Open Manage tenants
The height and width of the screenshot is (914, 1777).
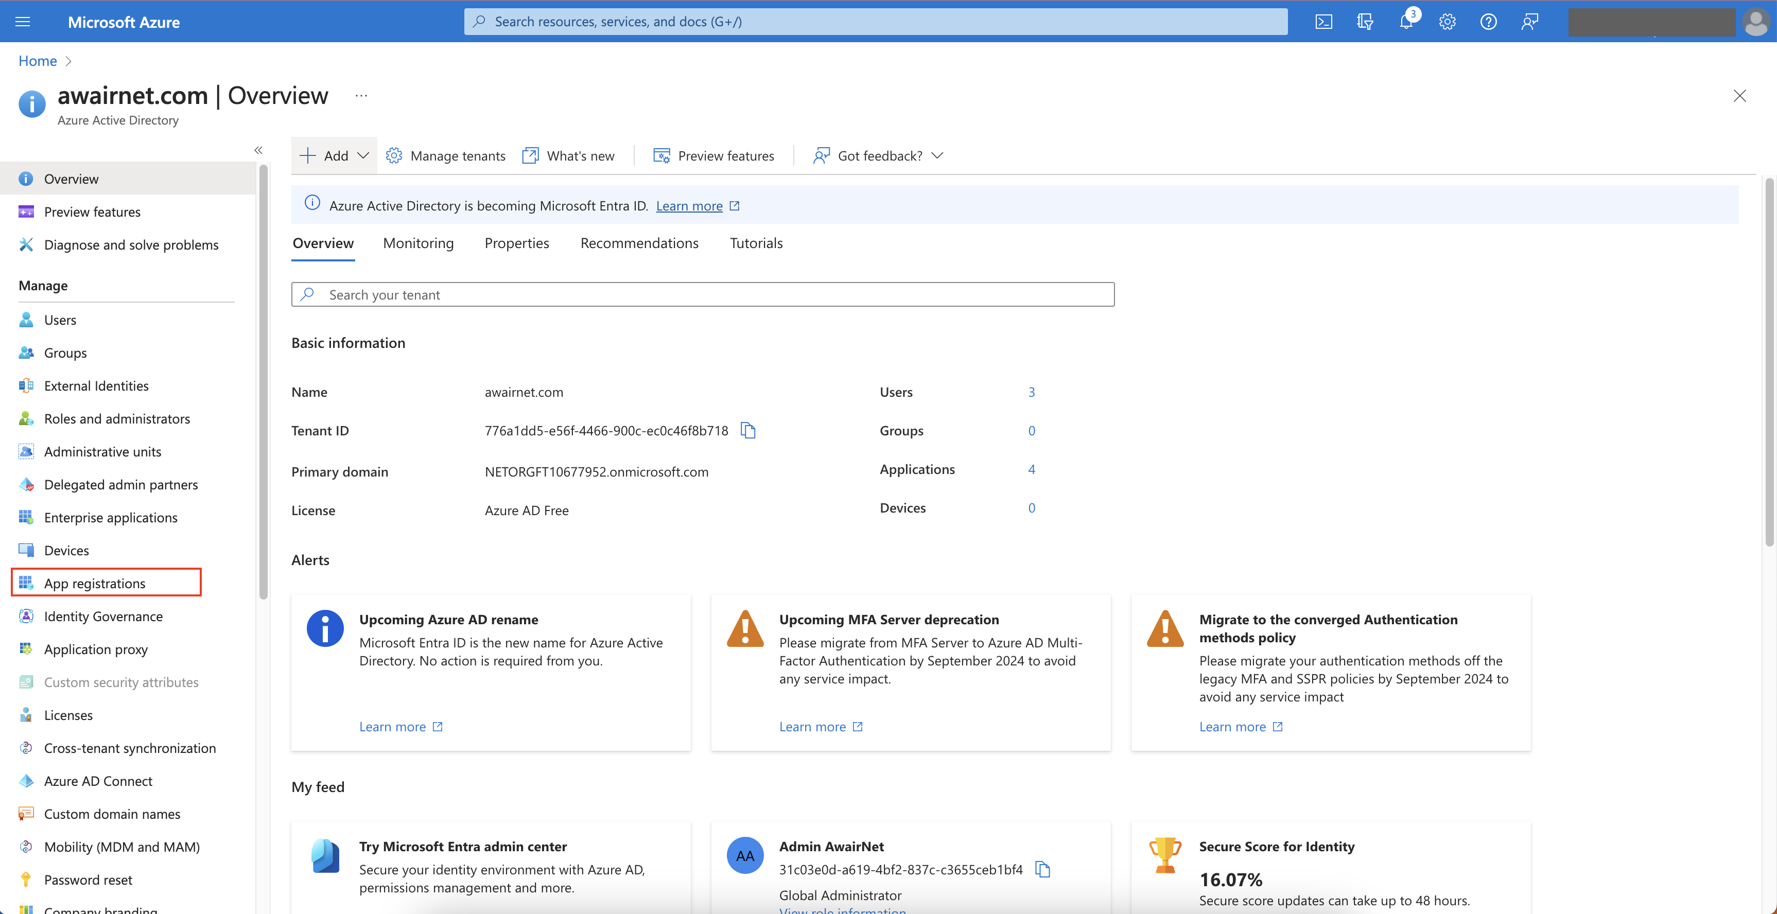[446, 155]
